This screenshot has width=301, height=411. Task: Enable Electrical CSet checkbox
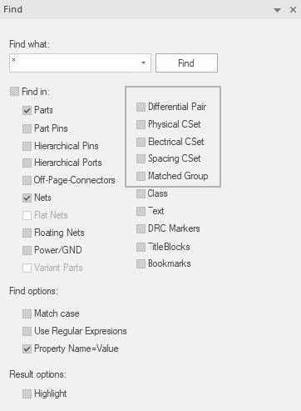click(x=141, y=142)
